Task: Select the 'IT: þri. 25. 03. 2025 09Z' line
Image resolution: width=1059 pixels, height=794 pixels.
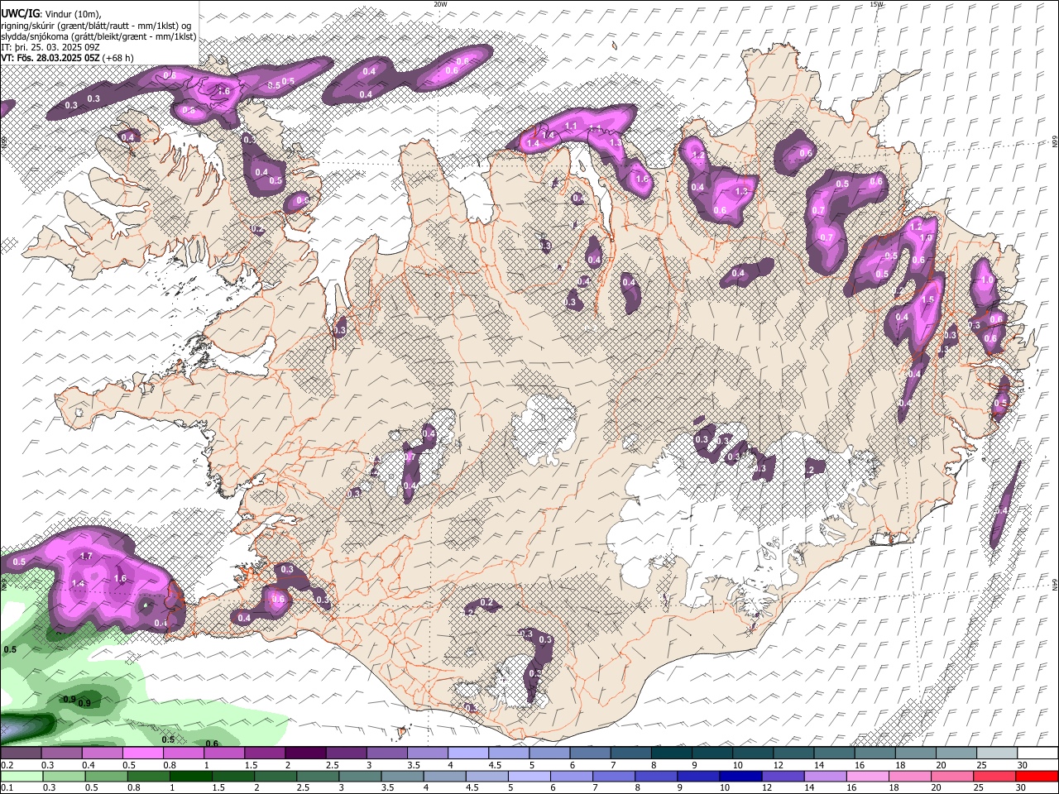Action: click(49, 47)
